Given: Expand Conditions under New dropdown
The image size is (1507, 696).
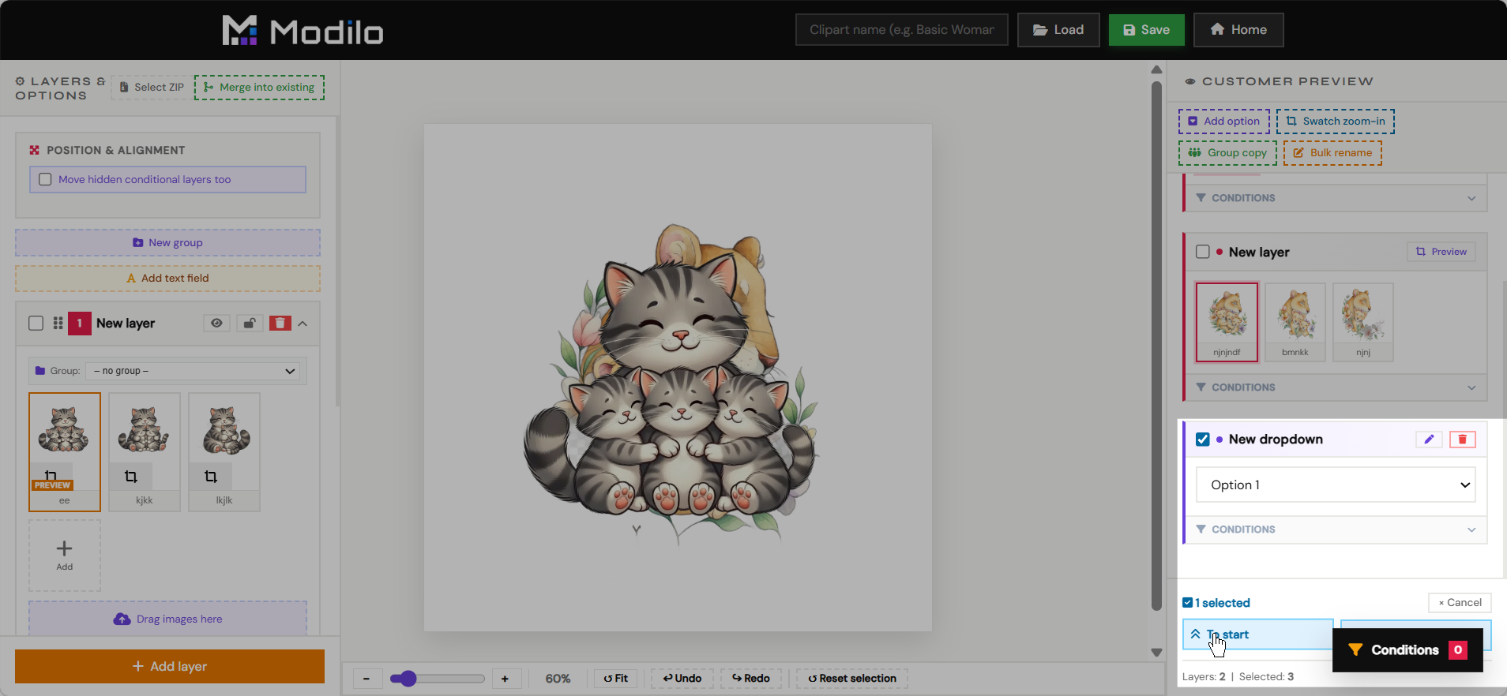Looking at the screenshot, I should coord(1336,529).
